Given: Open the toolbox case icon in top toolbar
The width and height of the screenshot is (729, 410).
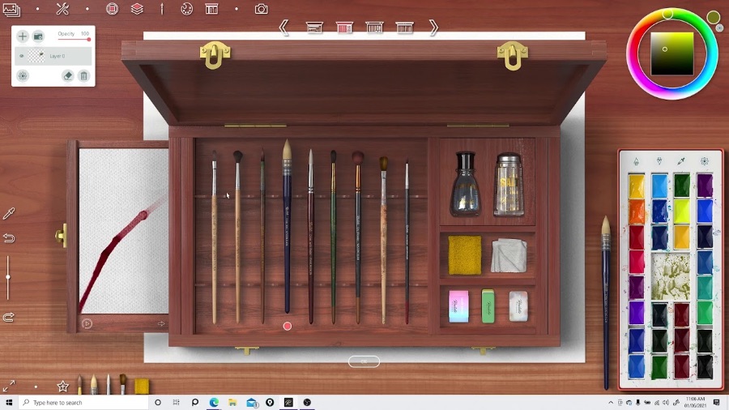Looking at the screenshot, I should click(x=212, y=9).
